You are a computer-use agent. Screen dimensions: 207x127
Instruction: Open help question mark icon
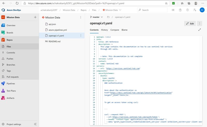187,10
